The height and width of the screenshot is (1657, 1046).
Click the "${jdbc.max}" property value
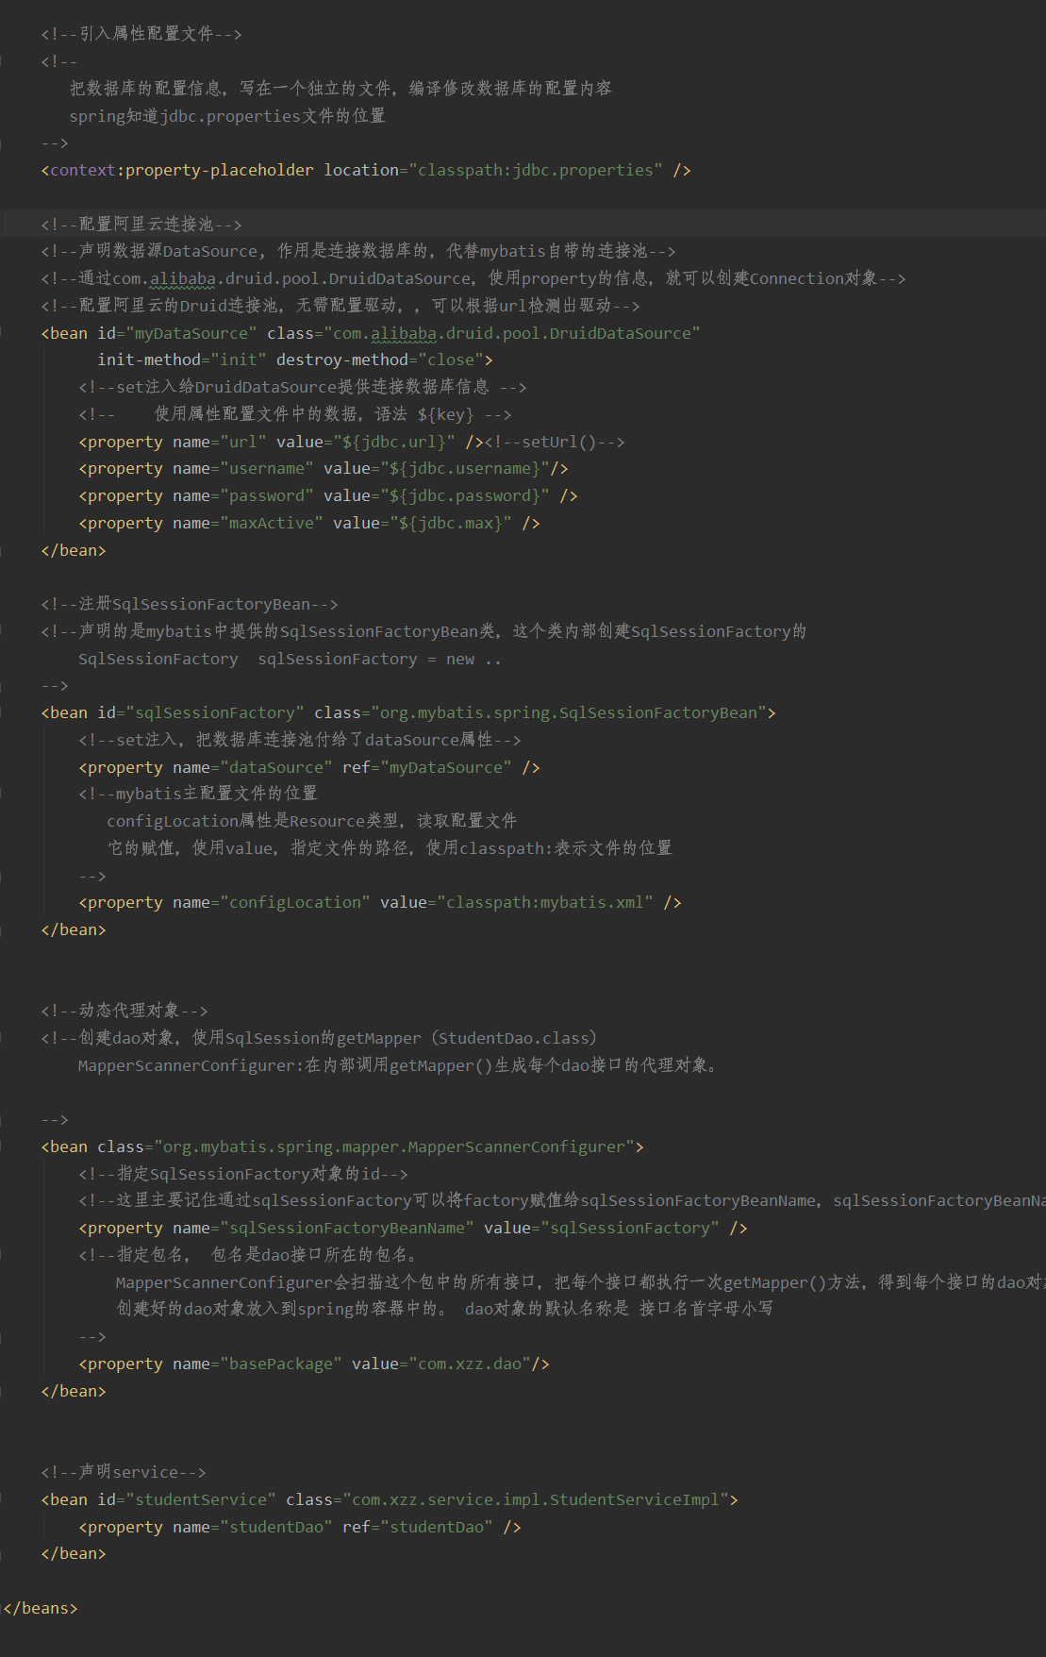(450, 523)
